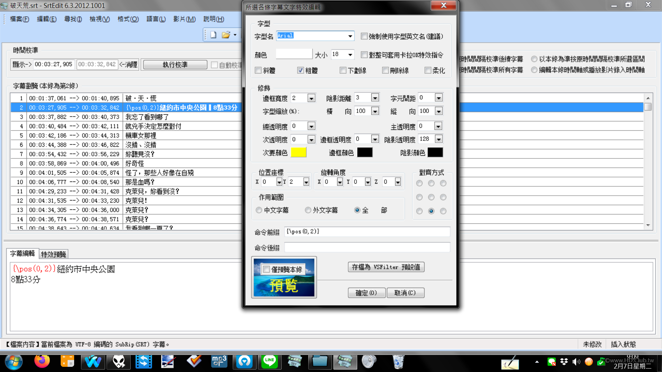
Task: Click the New document icon on the toolbar
Action: coord(213,35)
